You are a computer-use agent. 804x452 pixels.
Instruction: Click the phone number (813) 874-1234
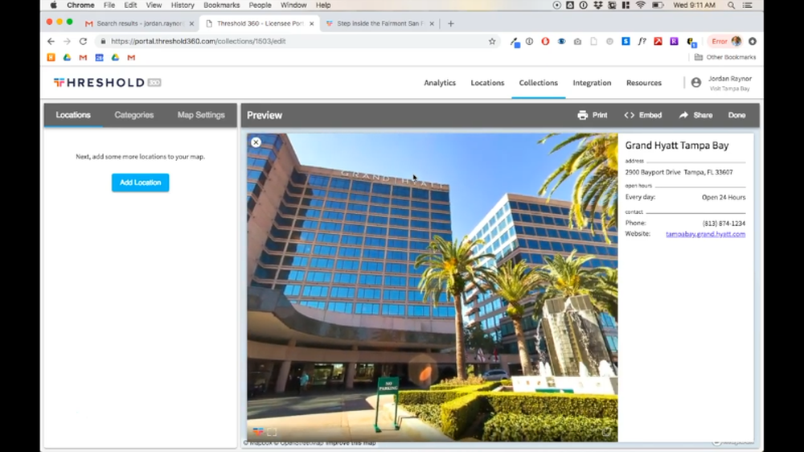[724, 223]
